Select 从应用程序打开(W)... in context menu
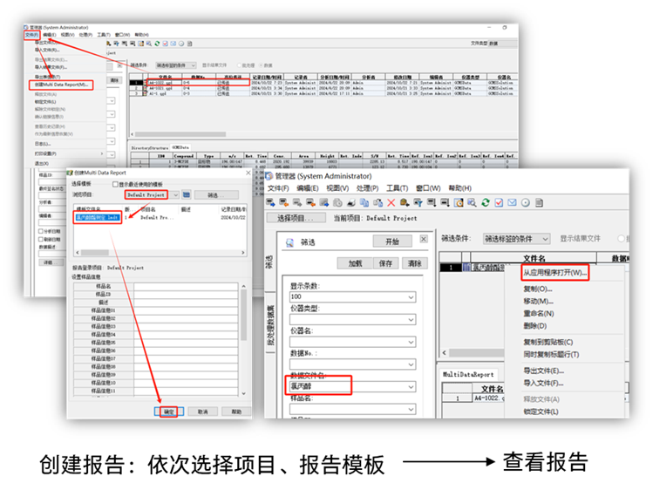This screenshot has height=490, width=653. click(x=555, y=273)
